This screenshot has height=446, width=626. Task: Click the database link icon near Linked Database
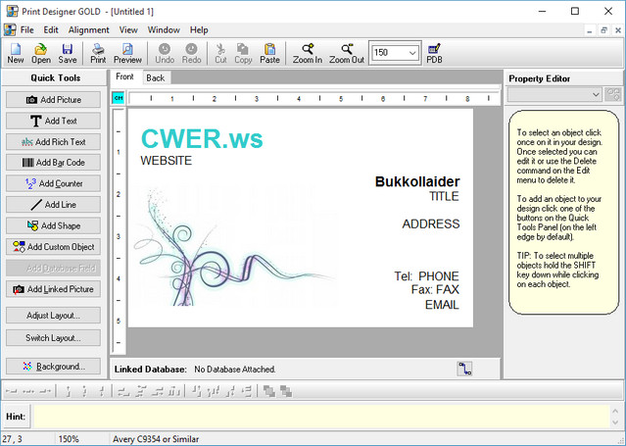tap(464, 369)
